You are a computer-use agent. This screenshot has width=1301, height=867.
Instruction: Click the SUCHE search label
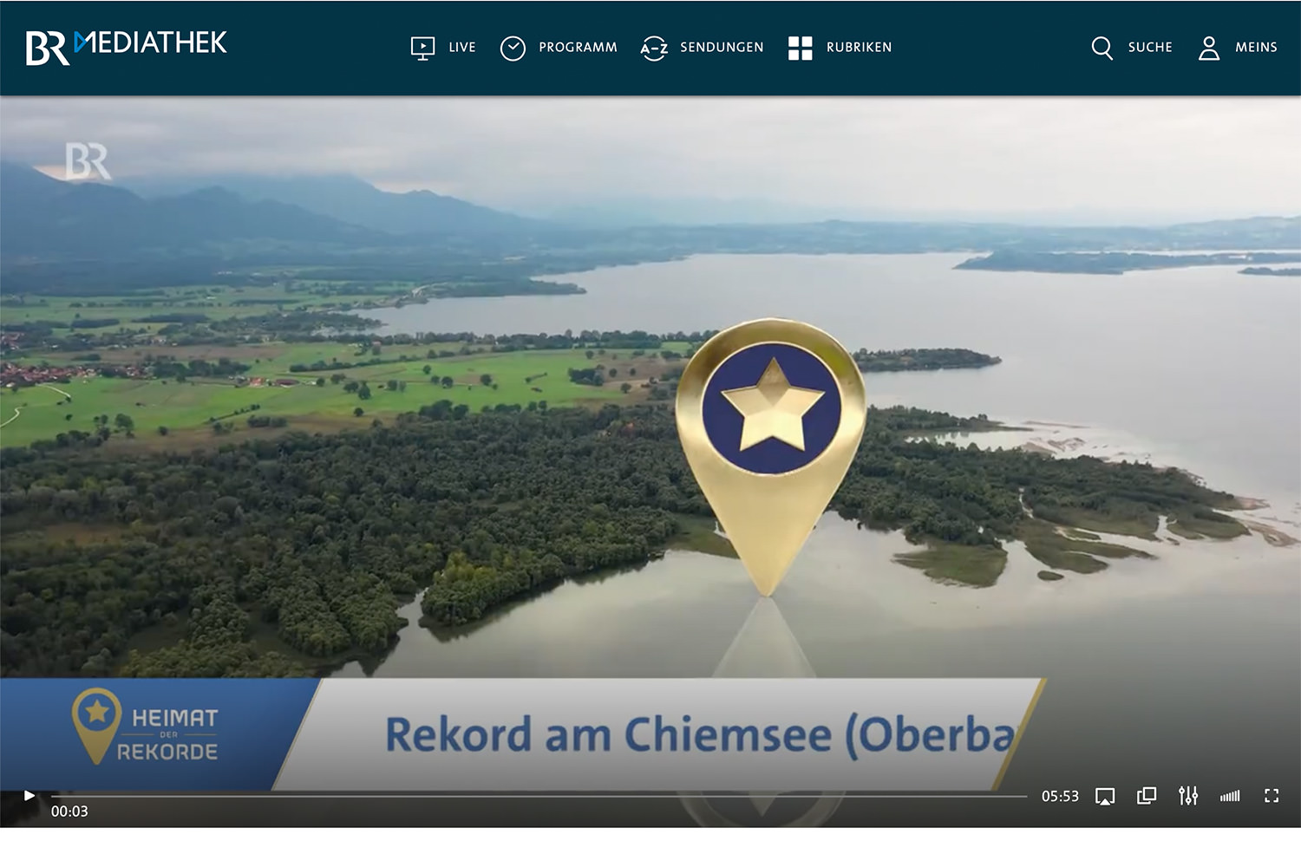pos(1150,48)
